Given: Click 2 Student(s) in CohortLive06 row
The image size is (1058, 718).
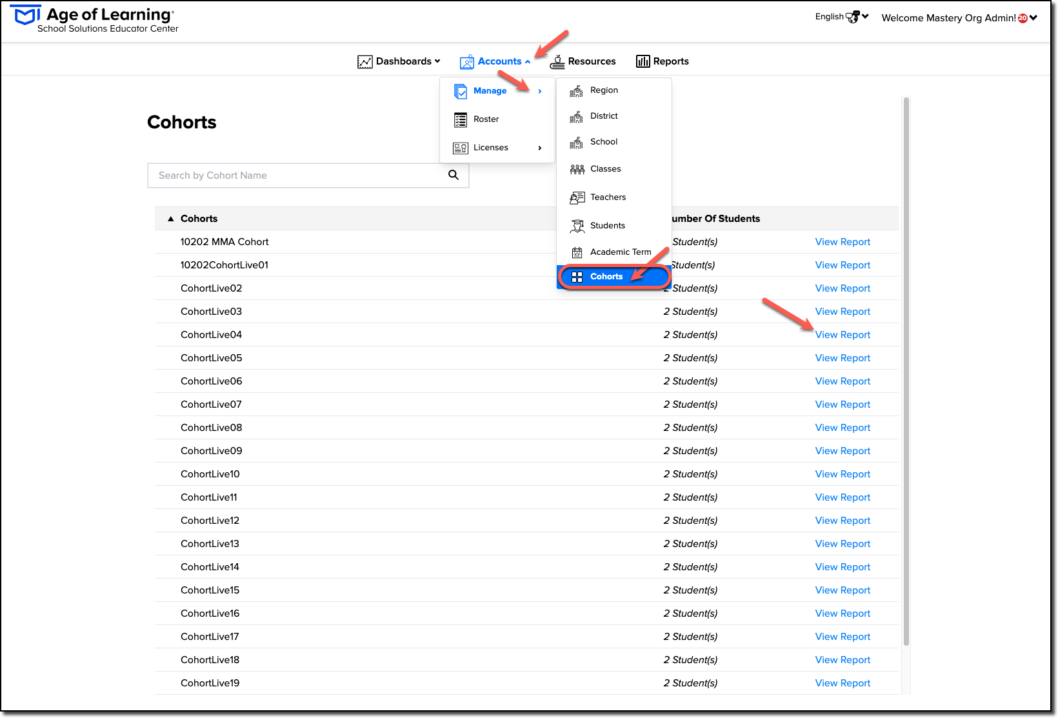Looking at the screenshot, I should click(690, 381).
